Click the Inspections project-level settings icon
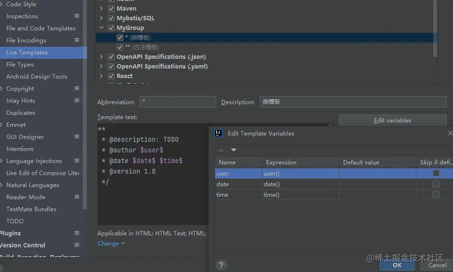 coord(77,16)
